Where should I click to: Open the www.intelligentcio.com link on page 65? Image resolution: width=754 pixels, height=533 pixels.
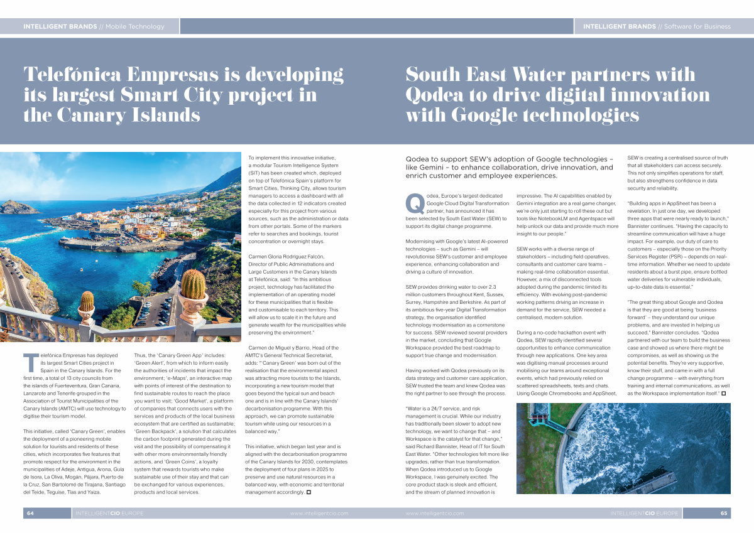435,514
